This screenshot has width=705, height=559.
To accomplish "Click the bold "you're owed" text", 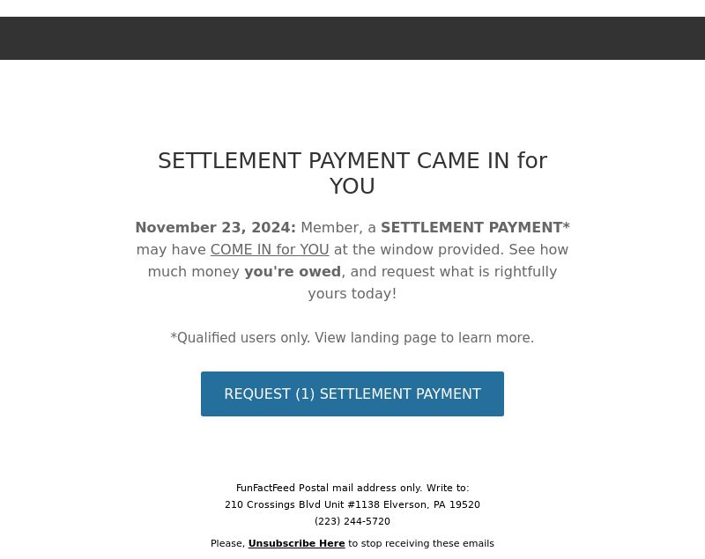I will coord(293,272).
